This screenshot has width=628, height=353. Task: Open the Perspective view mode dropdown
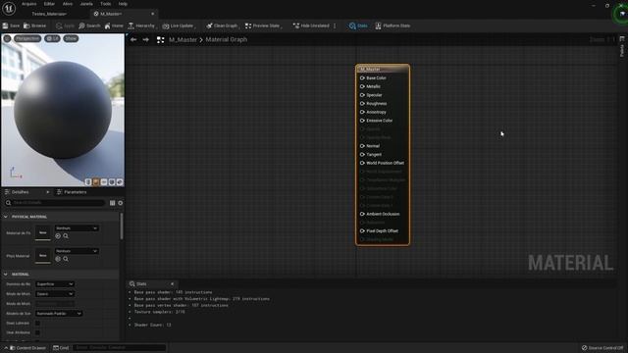click(27, 38)
